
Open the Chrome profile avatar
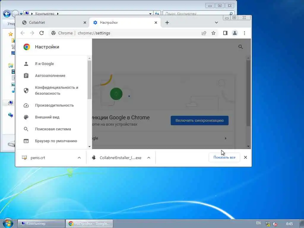(x=235, y=33)
